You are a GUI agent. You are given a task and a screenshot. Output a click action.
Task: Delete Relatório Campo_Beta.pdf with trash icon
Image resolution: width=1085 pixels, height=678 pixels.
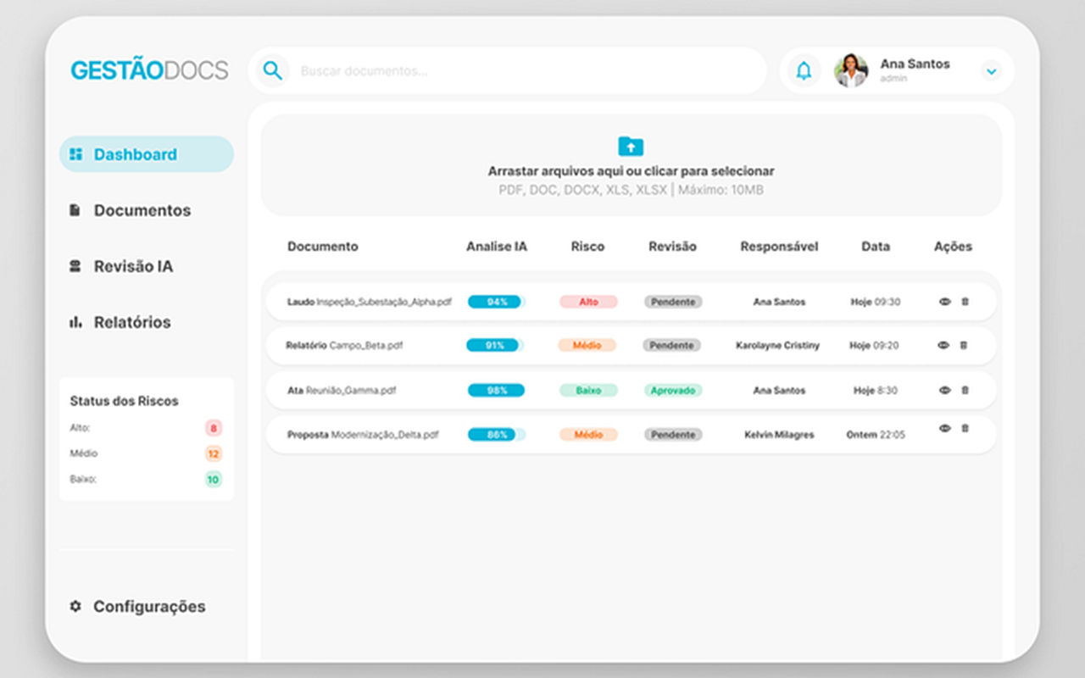965,345
